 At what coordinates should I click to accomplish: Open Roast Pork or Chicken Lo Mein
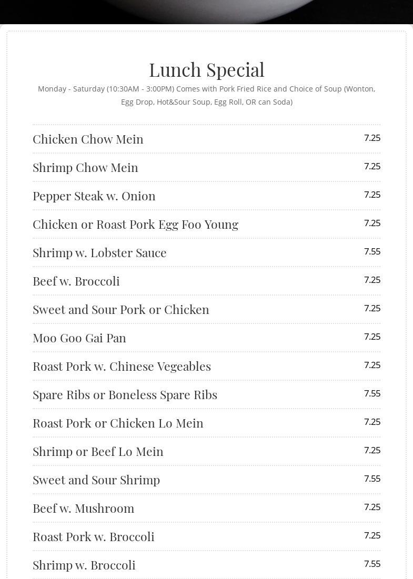pyautogui.click(x=118, y=423)
